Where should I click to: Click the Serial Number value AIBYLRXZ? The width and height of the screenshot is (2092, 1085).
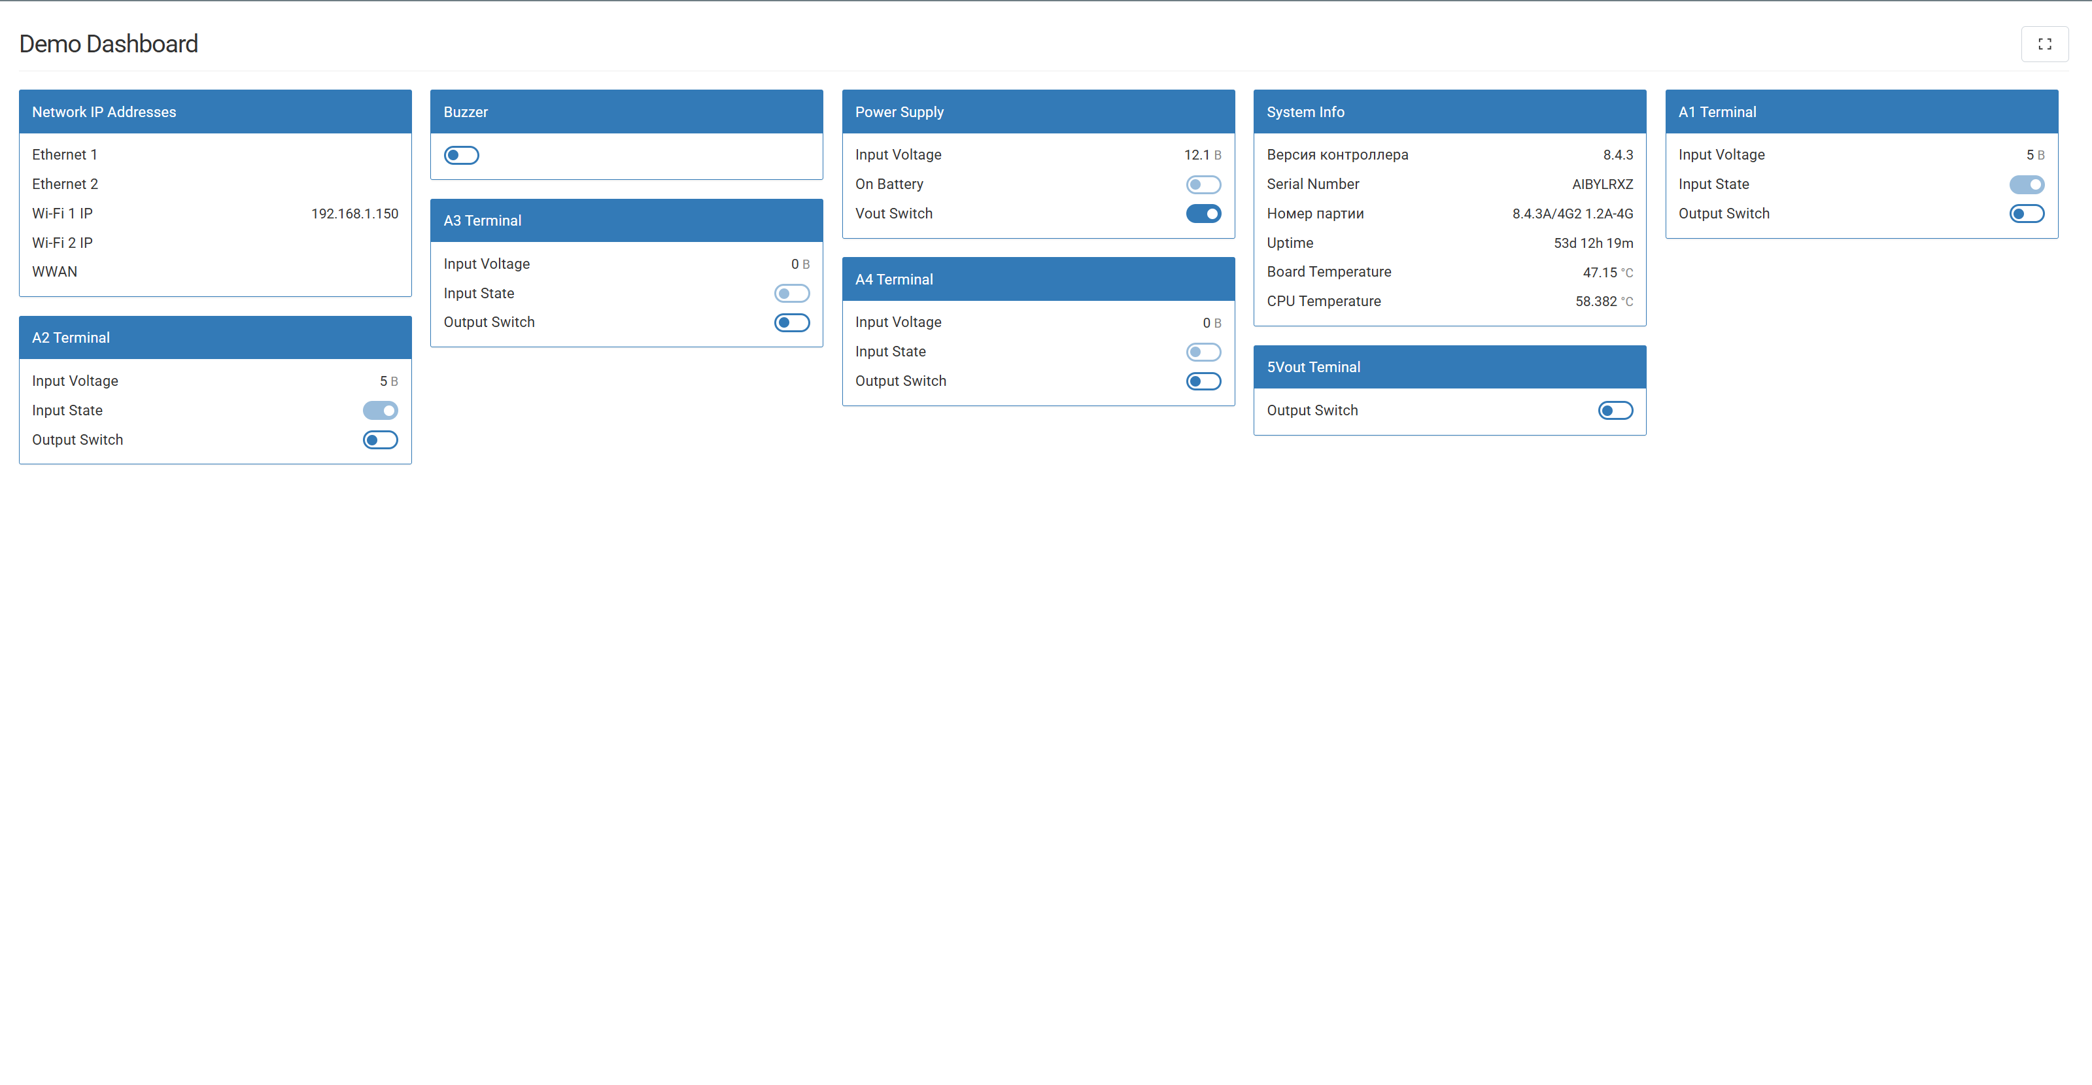[x=1602, y=184]
